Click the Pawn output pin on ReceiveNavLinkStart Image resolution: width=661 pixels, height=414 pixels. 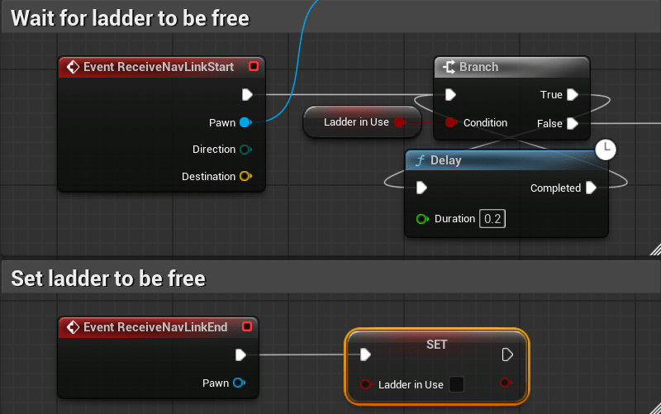tap(245, 123)
